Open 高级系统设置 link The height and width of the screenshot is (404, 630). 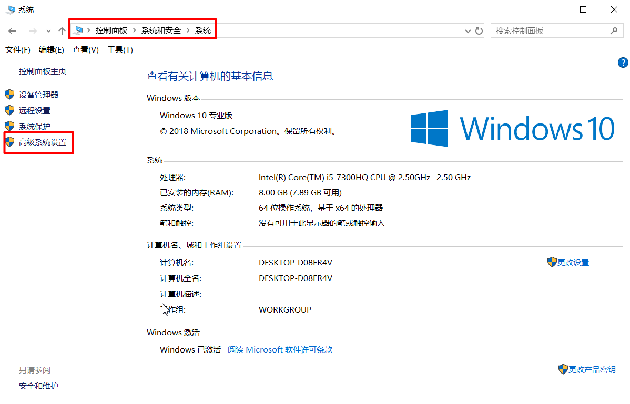tap(43, 142)
